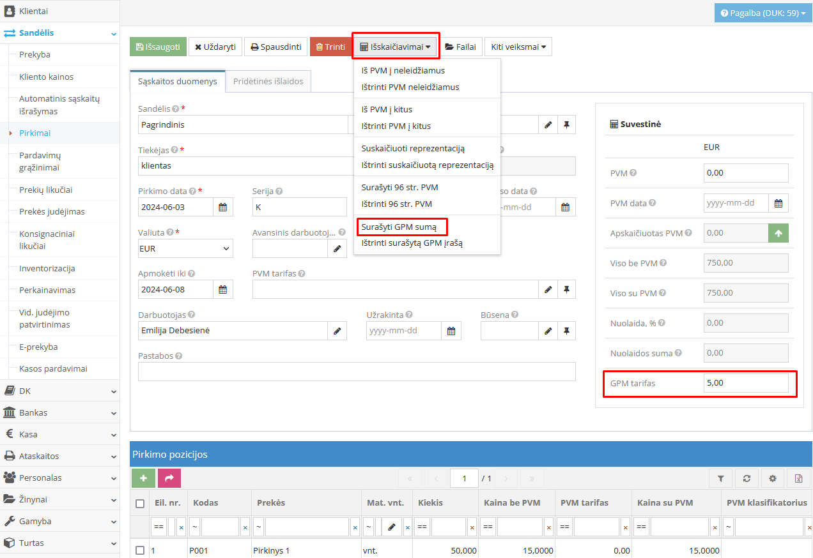Image resolution: width=813 pixels, height=558 pixels.
Task: Choose Ištrinti surašytą GPM įrašą
Action: [x=412, y=243]
